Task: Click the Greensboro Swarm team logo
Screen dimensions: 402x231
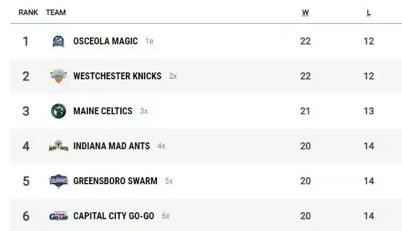Action: pyautogui.click(x=59, y=181)
